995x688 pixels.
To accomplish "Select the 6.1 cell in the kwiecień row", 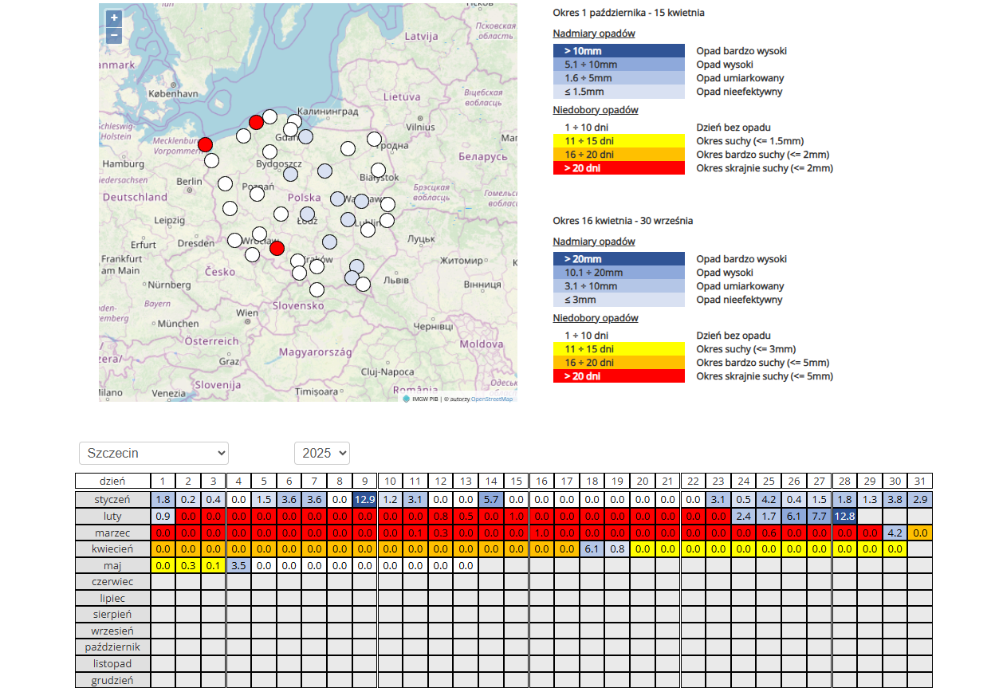I will pos(592,548).
